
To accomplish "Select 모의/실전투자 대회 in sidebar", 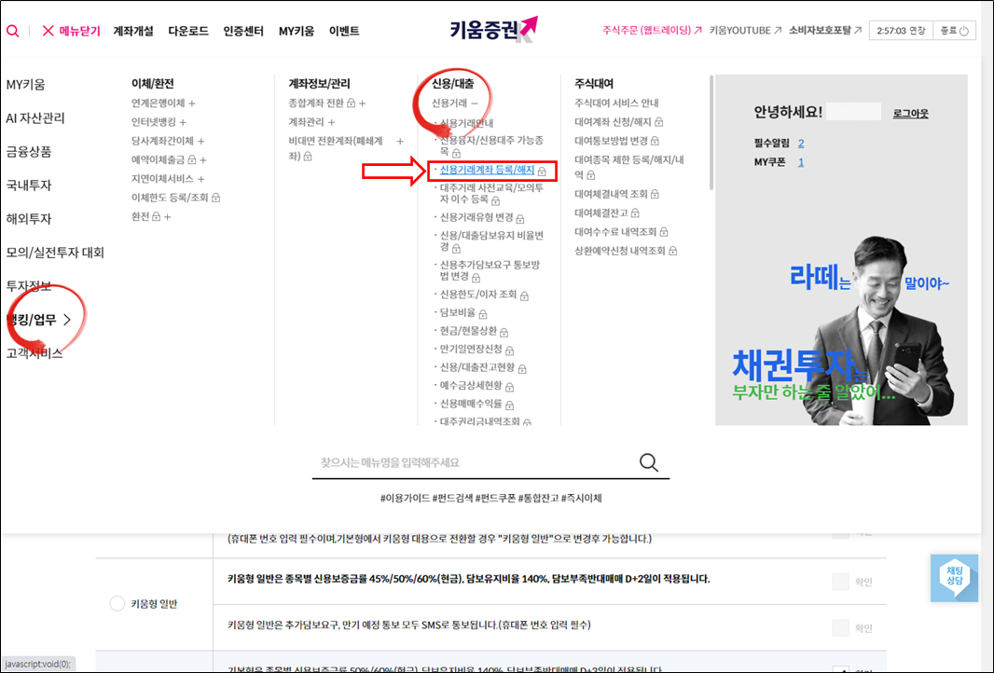I will coord(55,253).
